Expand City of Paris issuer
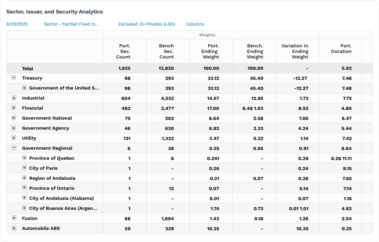 tap(24, 168)
